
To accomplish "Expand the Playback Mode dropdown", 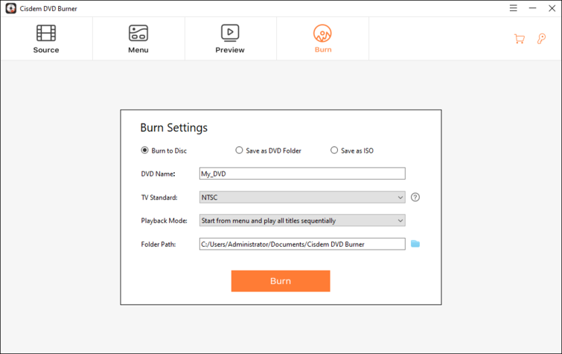I will (x=302, y=221).
